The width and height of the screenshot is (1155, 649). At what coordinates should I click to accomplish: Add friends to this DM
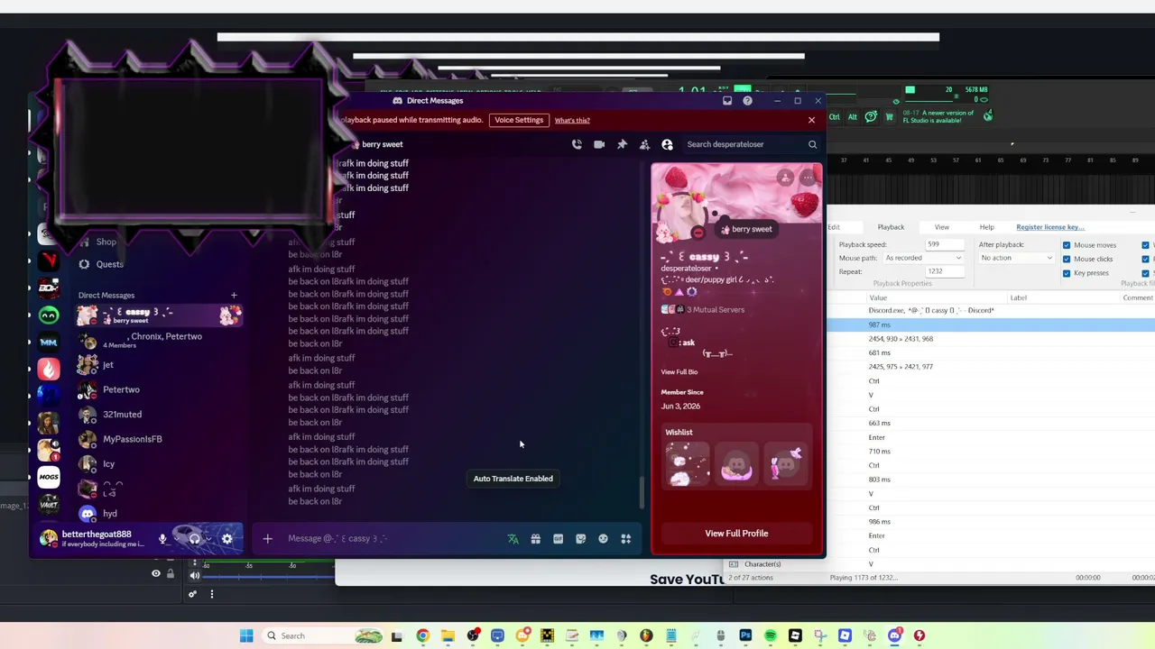point(644,144)
